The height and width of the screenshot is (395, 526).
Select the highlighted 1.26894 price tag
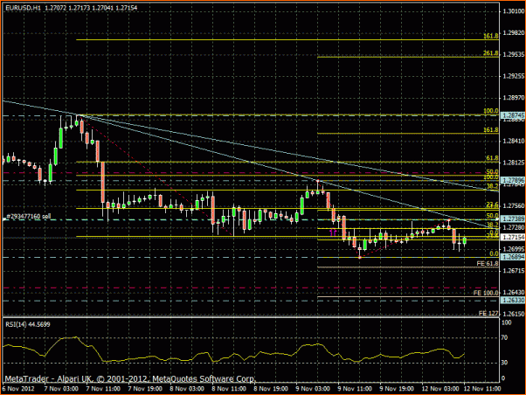click(x=513, y=257)
